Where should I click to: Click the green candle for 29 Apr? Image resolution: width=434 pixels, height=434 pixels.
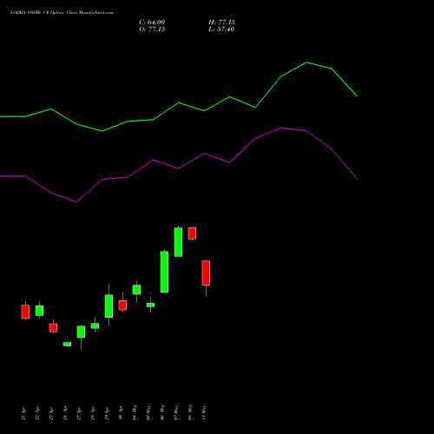point(108,306)
